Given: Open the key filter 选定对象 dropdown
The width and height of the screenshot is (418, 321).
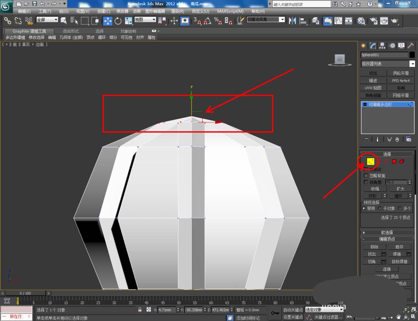Looking at the screenshot, I should coord(324,310).
